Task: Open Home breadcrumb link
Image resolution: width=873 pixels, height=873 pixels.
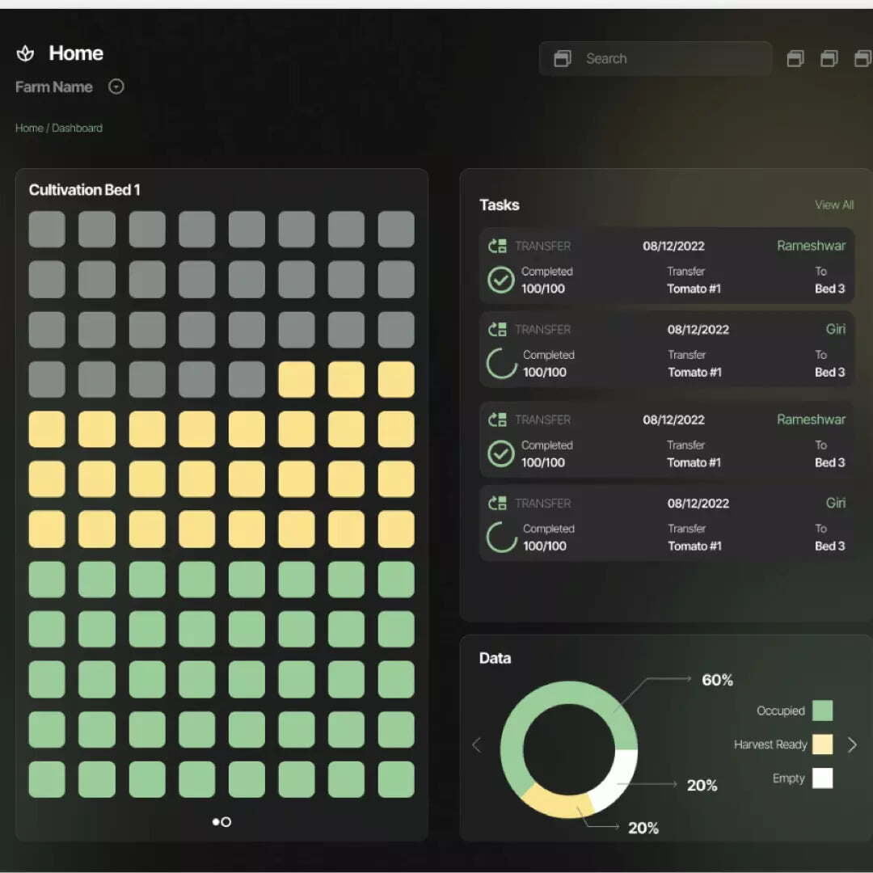Action: click(29, 128)
